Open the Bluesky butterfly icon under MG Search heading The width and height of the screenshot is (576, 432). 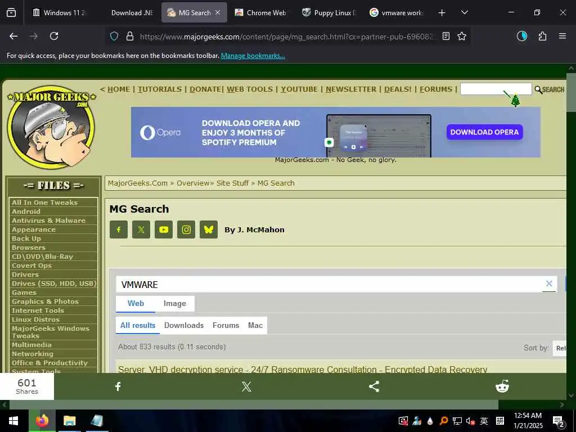pyautogui.click(x=209, y=229)
